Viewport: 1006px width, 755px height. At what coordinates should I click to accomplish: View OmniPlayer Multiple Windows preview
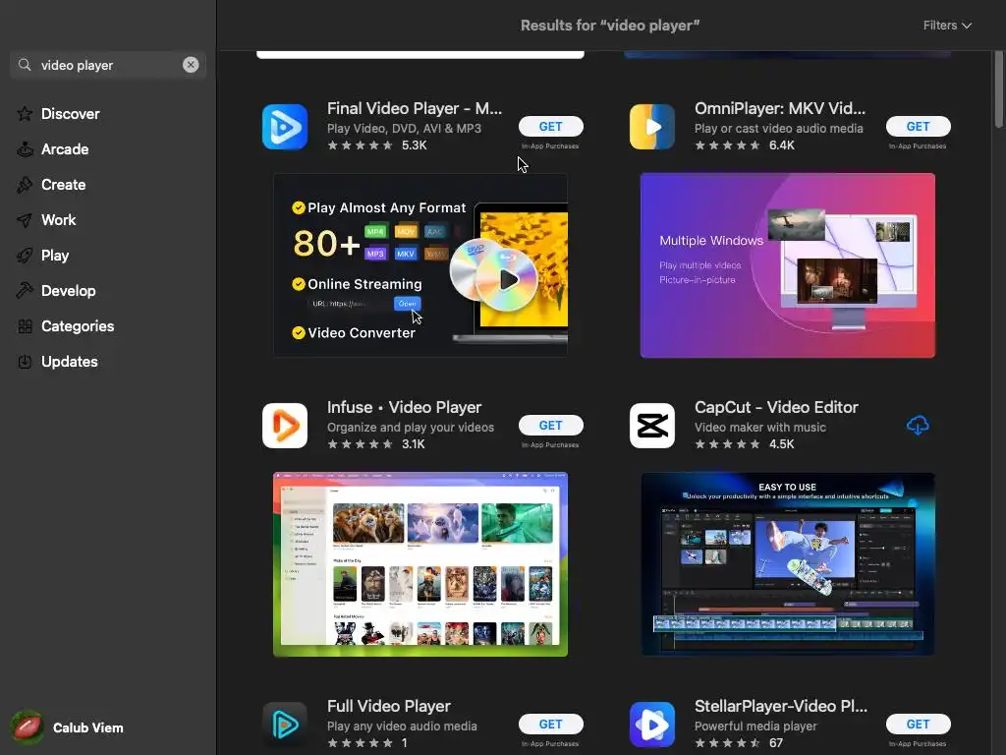(787, 265)
